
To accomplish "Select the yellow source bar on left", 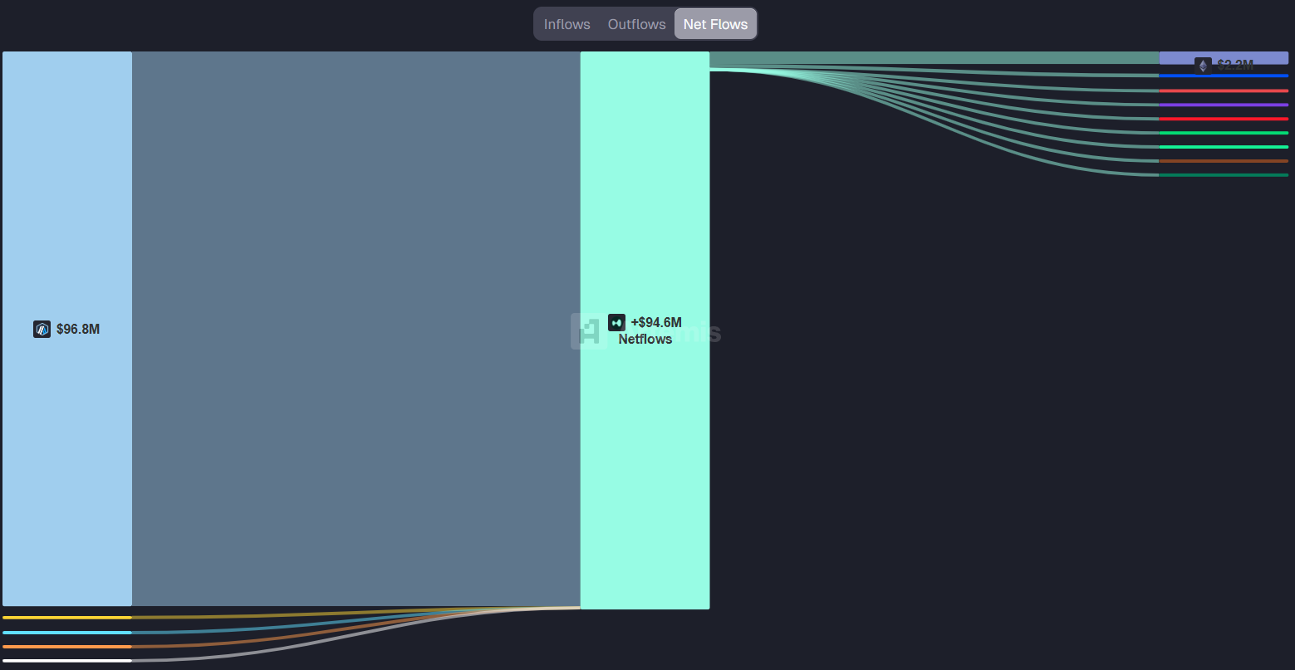I will pos(66,618).
